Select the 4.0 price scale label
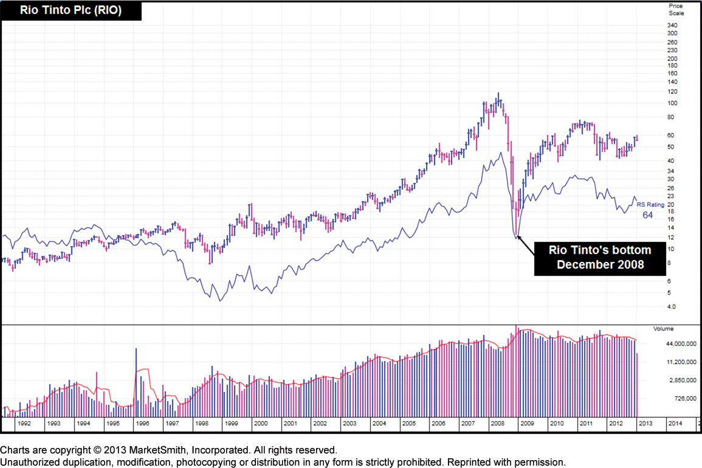702x468 pixels. tap(671, 307)
